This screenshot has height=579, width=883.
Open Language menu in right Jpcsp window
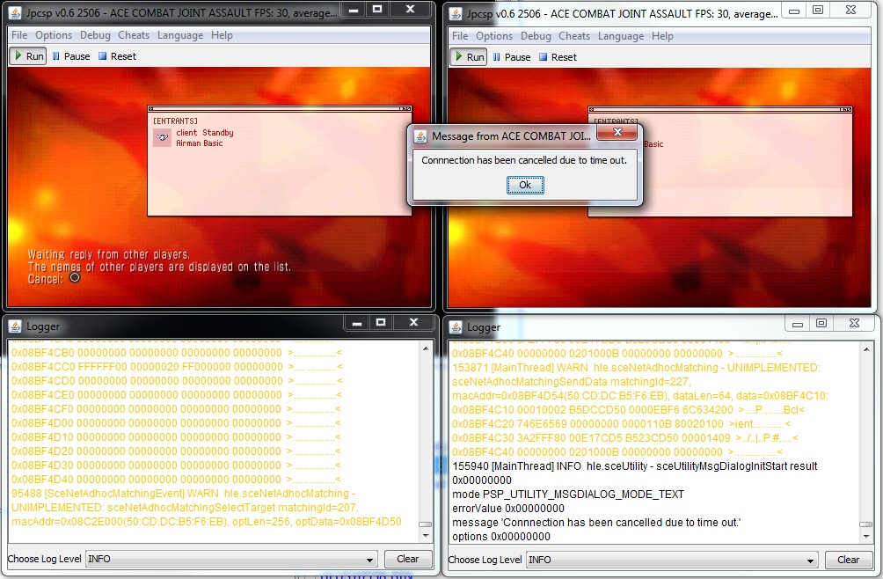pos(621,36)
